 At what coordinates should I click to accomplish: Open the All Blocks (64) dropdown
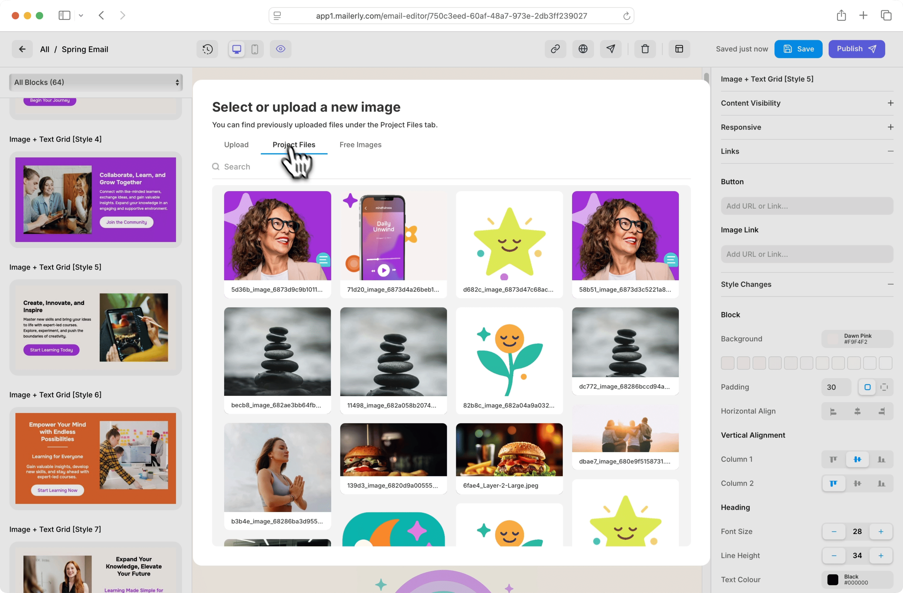click(x=96, y=82)
